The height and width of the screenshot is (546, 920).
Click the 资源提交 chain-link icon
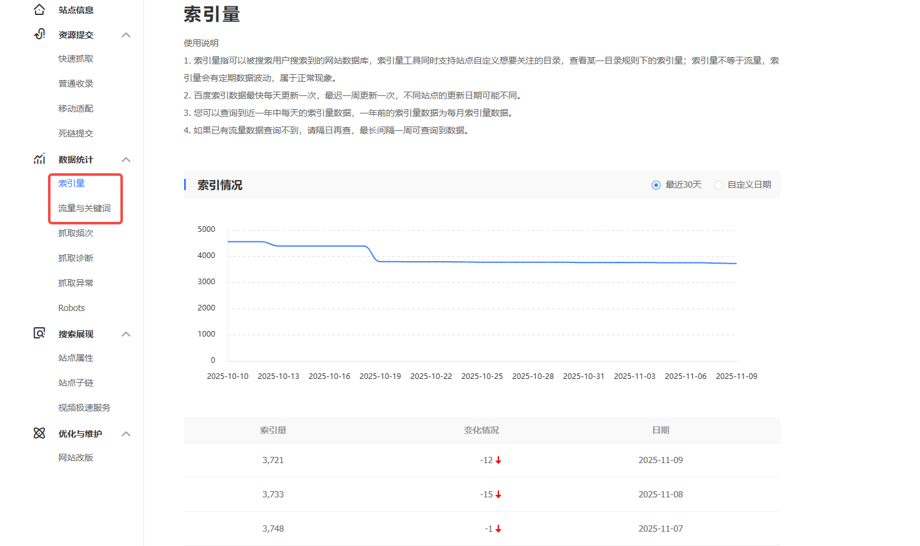coord(39,34)
